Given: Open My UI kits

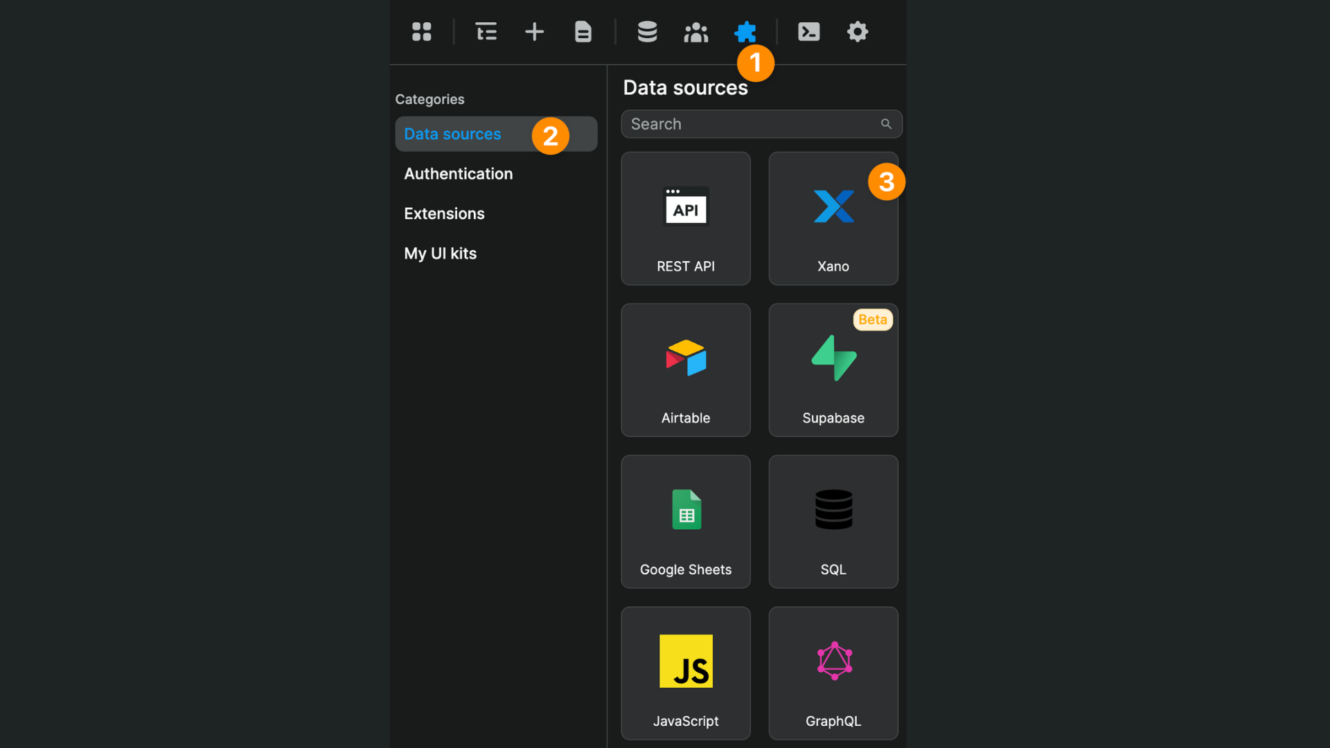Looking at the screenshot, I should click(x=440, y=253).
